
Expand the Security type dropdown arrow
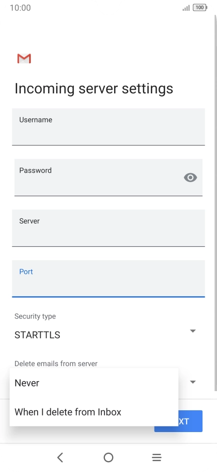click(x=193, y=331)
